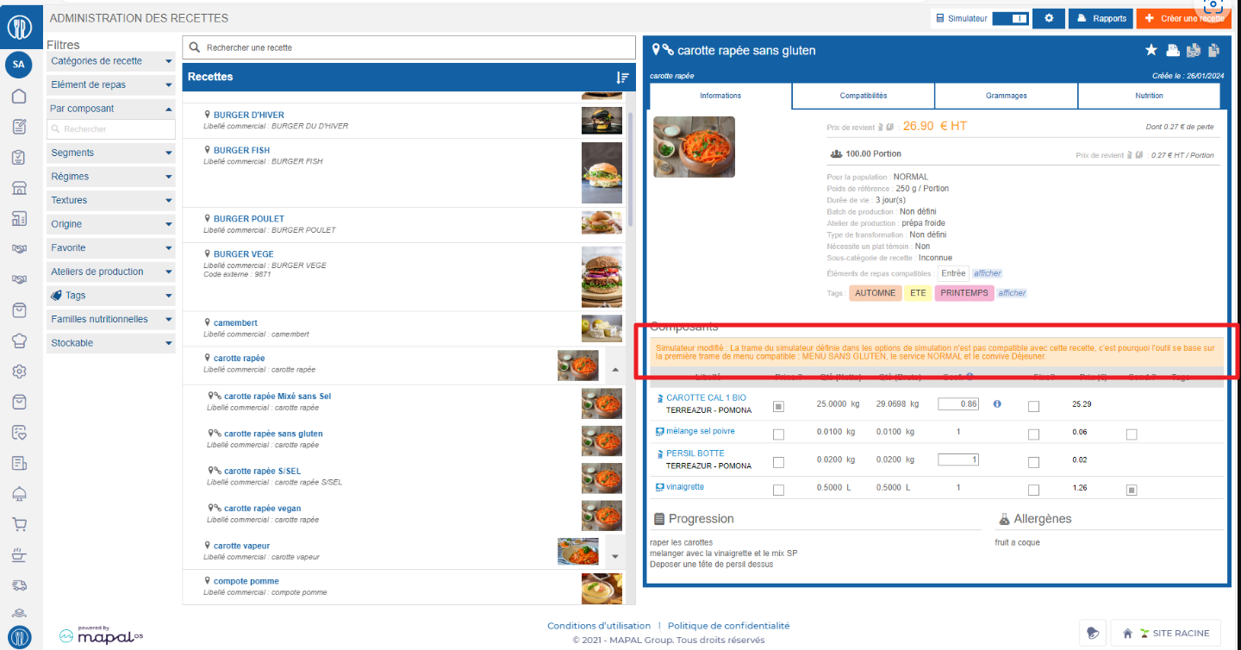Toggle Cond checkbox for vinaigrette row
The height and width of the screenshot is (650, 1241).
pyautogui.click(x=1132, y=490)
